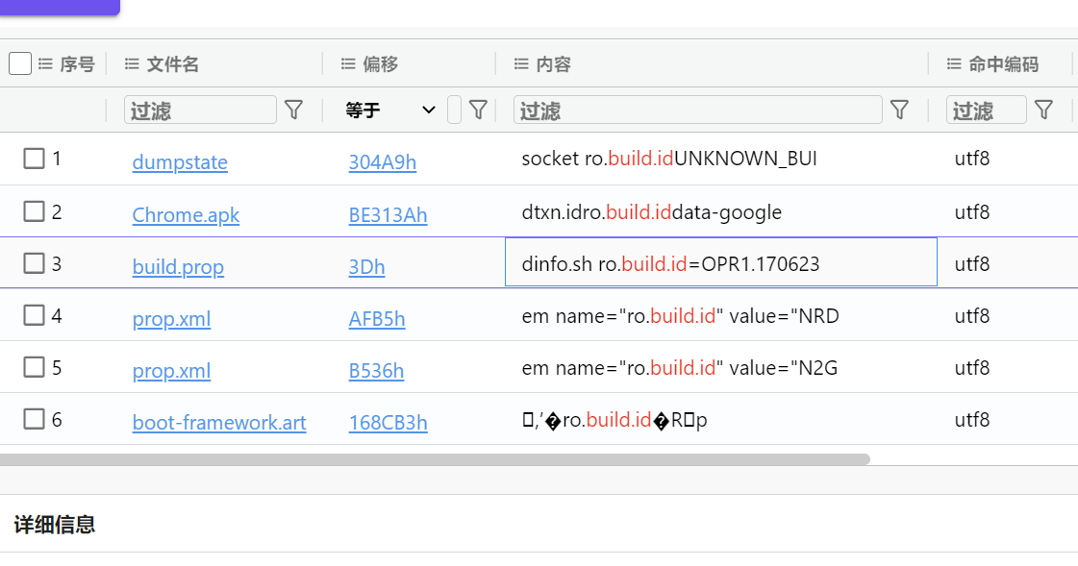Open the filter funnel beside 文件名 filter box
1078x566 pixels.
coord(294,110)
